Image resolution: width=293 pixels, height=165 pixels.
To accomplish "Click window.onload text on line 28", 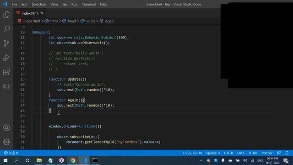I will (x=62, y=126).
